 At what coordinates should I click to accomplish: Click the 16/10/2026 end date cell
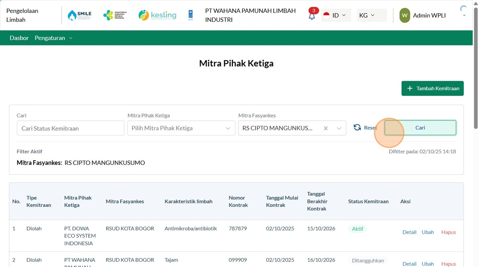[x=321, y=260]
